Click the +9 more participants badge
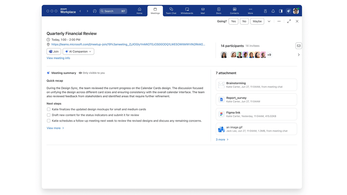The width and height of the screenshot is (347, 195). click(x=269, y=55)
